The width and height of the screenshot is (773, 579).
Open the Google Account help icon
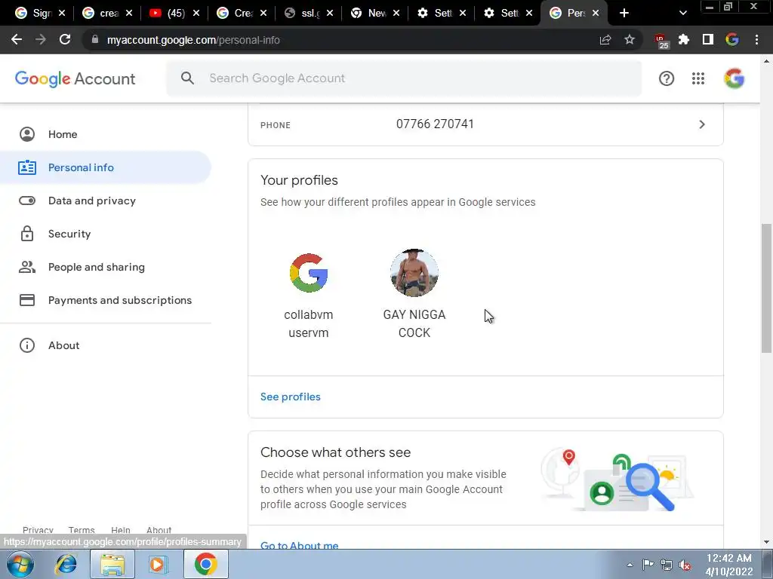pos(667,78)
